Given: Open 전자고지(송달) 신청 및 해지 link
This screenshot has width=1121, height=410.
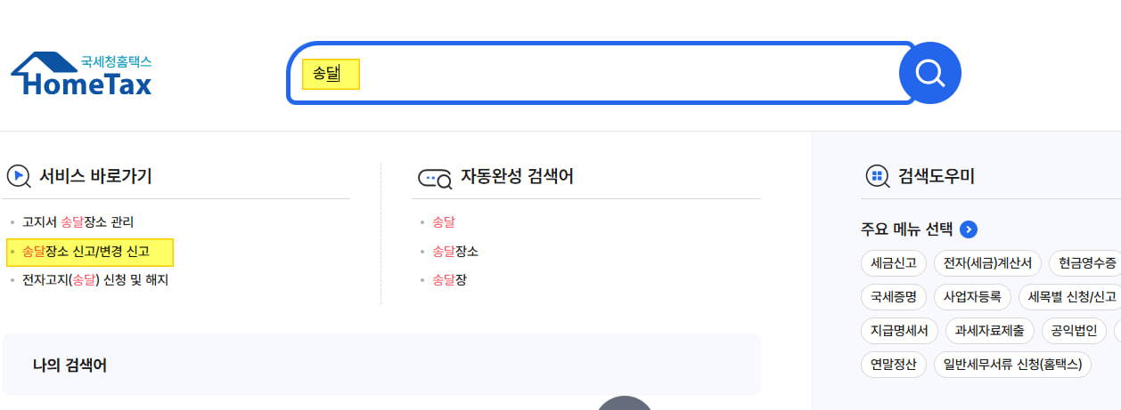Looking at the screenshot, I should [95, 280].
